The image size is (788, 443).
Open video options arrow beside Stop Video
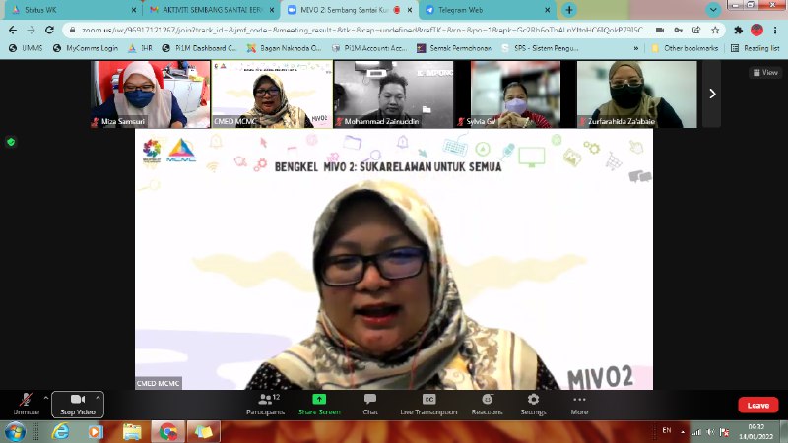[98, 398]
